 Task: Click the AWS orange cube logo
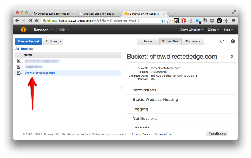[x=23, y=30]
